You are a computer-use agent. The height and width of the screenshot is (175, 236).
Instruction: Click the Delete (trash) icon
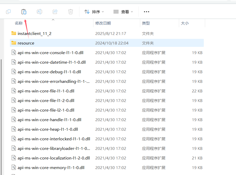tap(70, 11)
